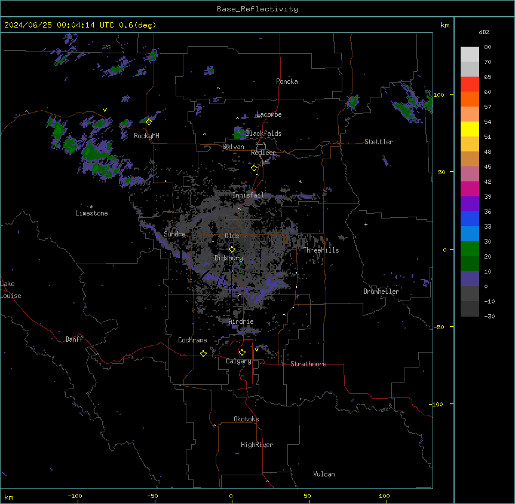515x504 pixels.
Task: Click the Blackfalds city label
Action: click(x=263, y=133)
